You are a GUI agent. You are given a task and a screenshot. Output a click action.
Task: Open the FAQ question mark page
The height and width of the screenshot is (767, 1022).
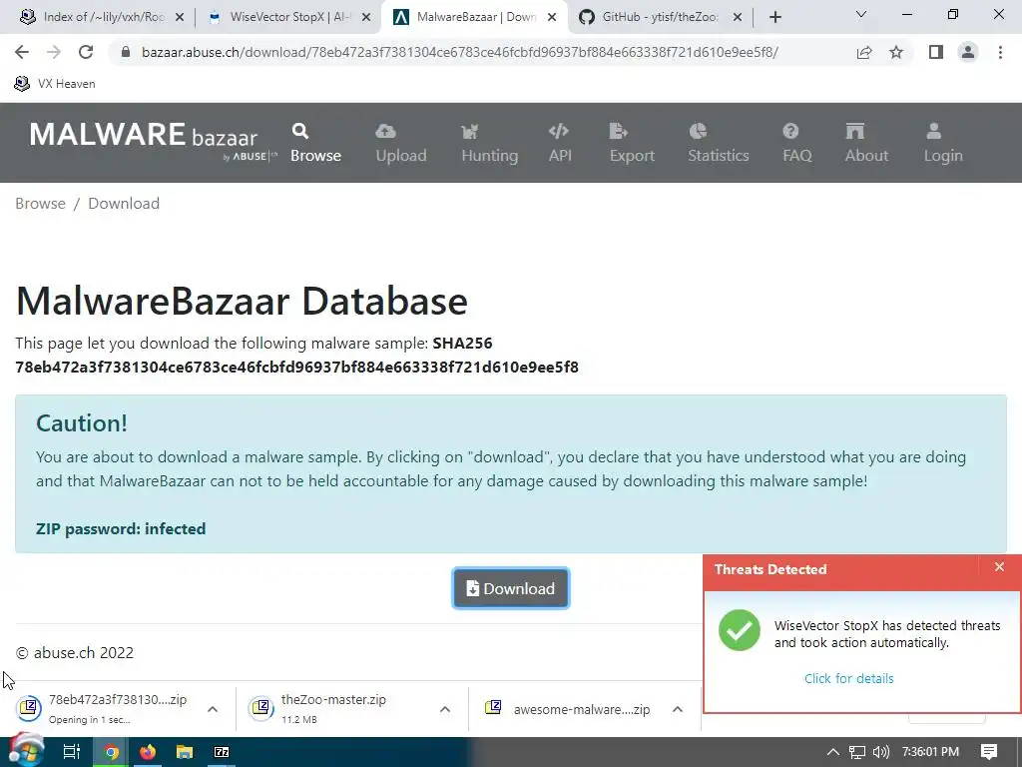[796, 142]
